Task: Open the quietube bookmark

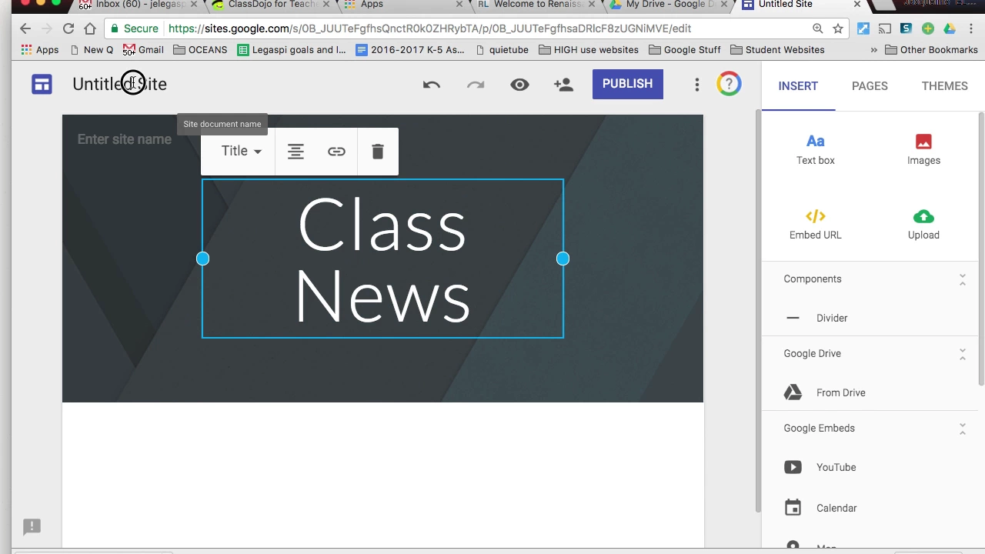Action: (x=502, y=50)
